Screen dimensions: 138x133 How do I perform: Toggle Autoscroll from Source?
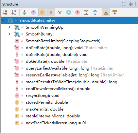[115, 12]
